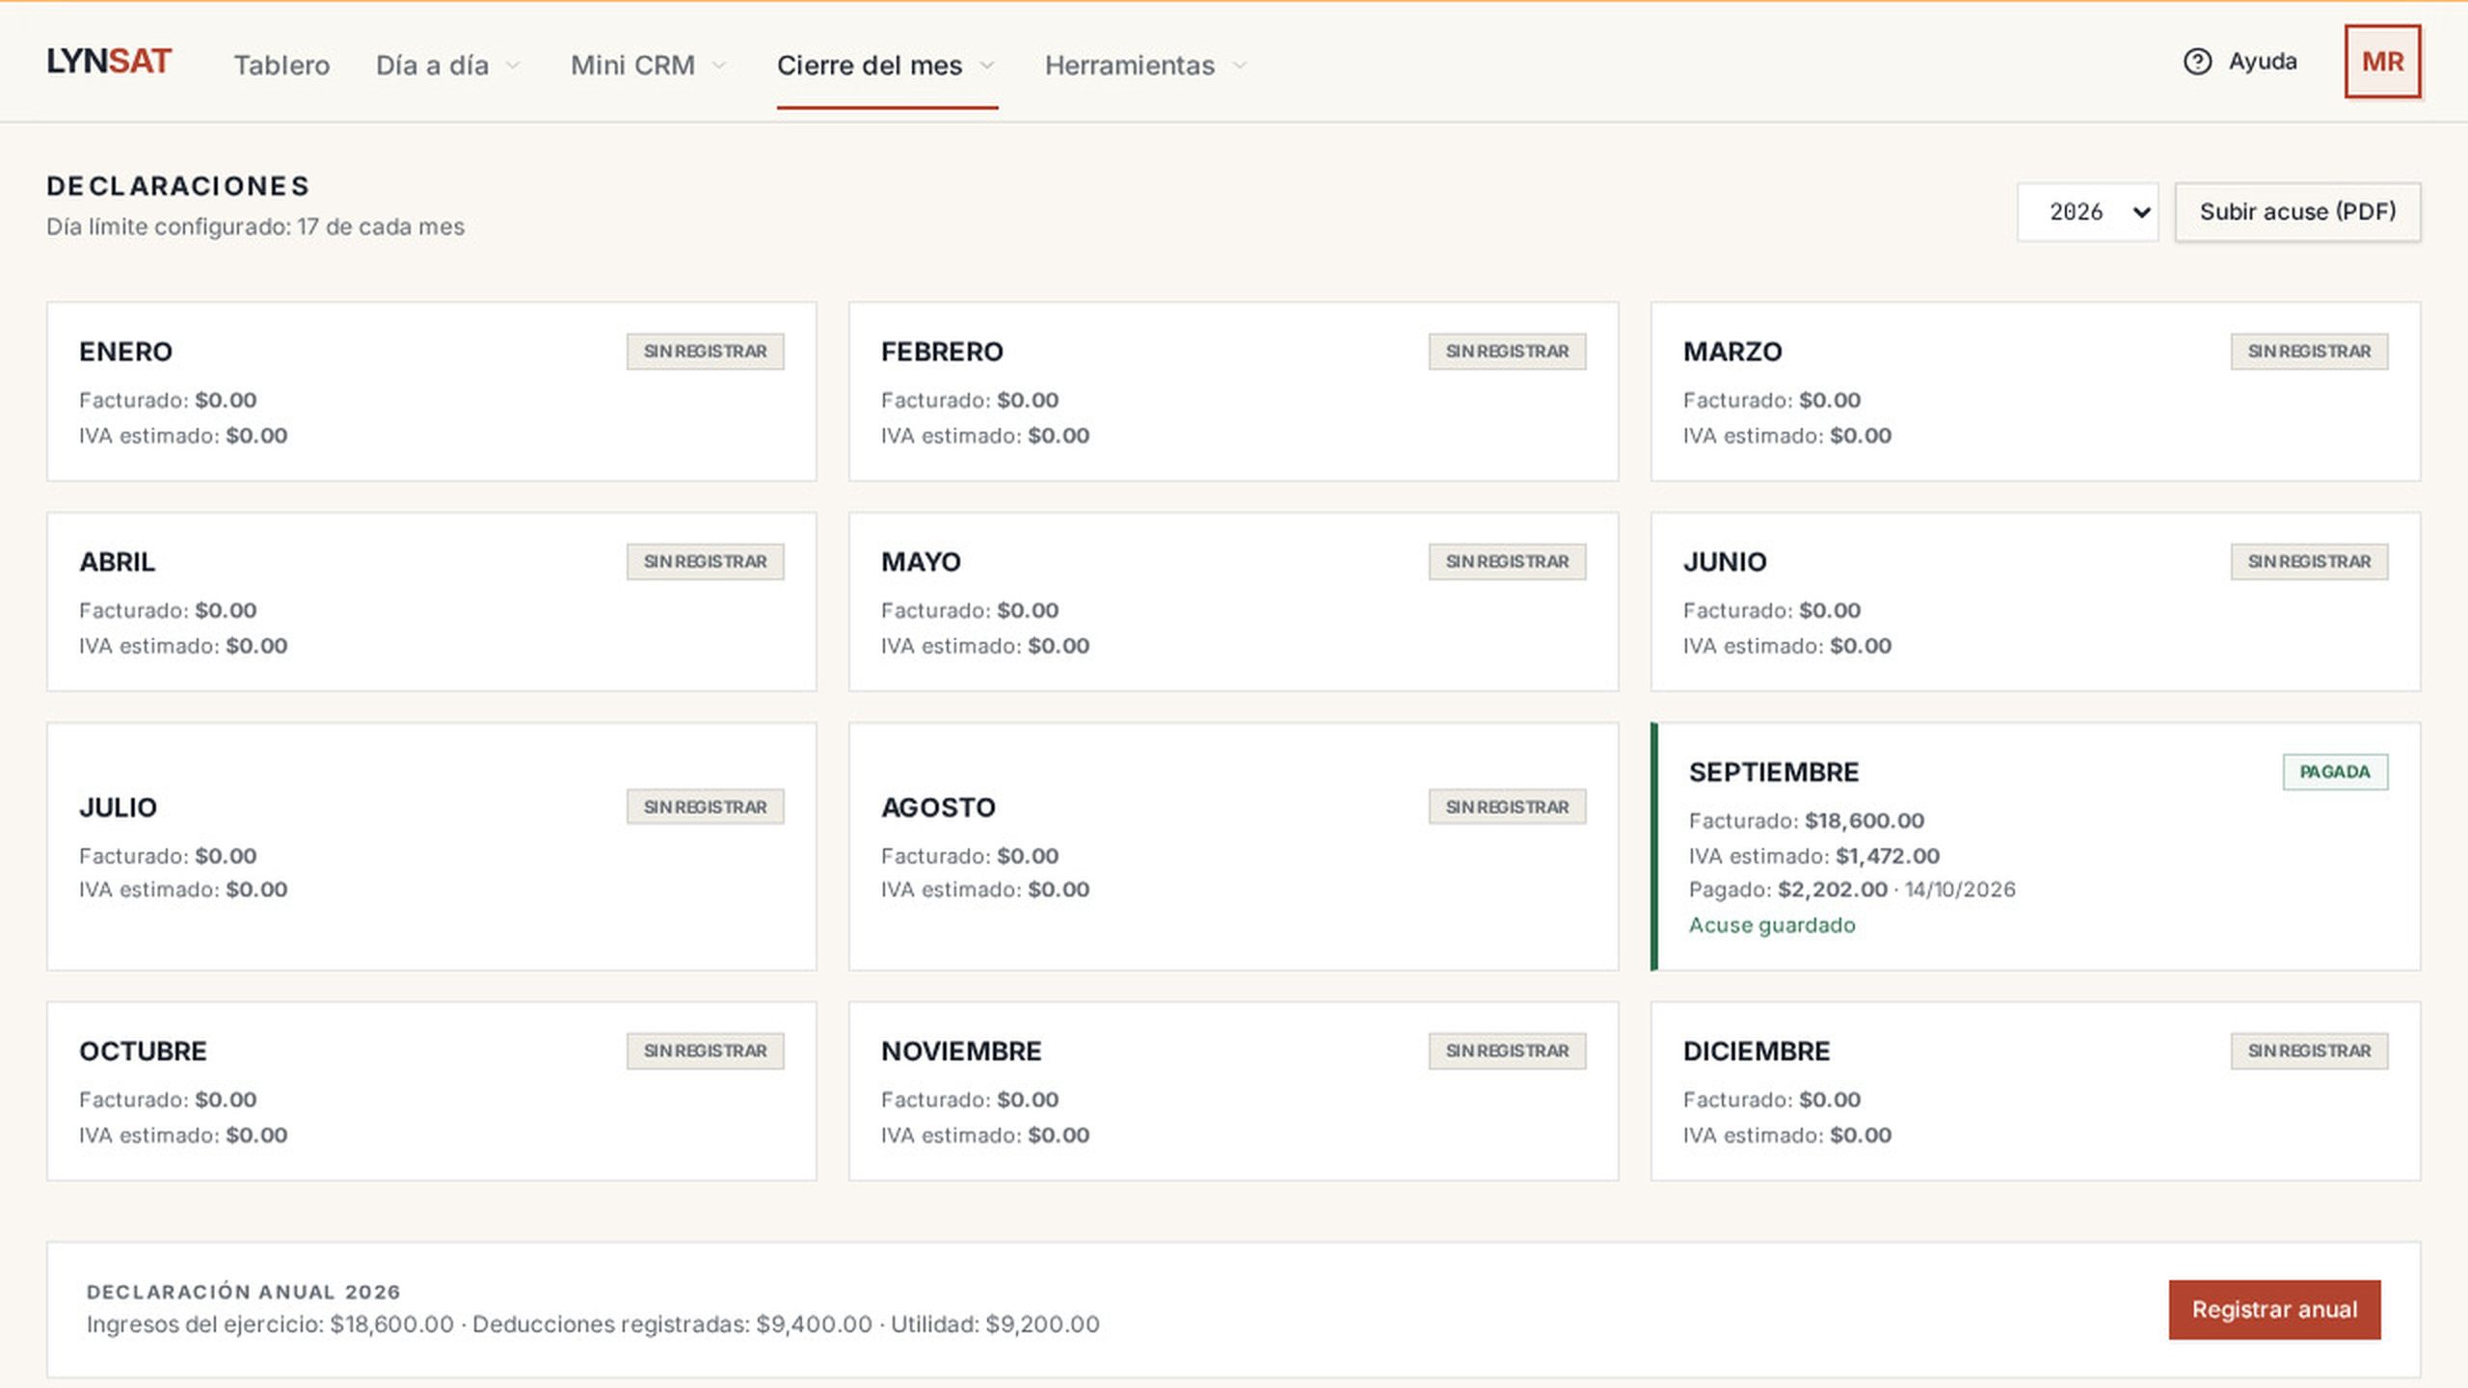Select the SEPTIEMBRE month heading
The image size is (2468, 1388).
point(1774,772)
